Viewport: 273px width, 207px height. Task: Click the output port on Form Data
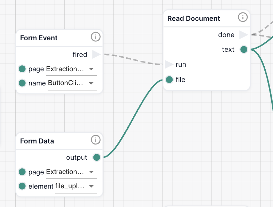97,157
